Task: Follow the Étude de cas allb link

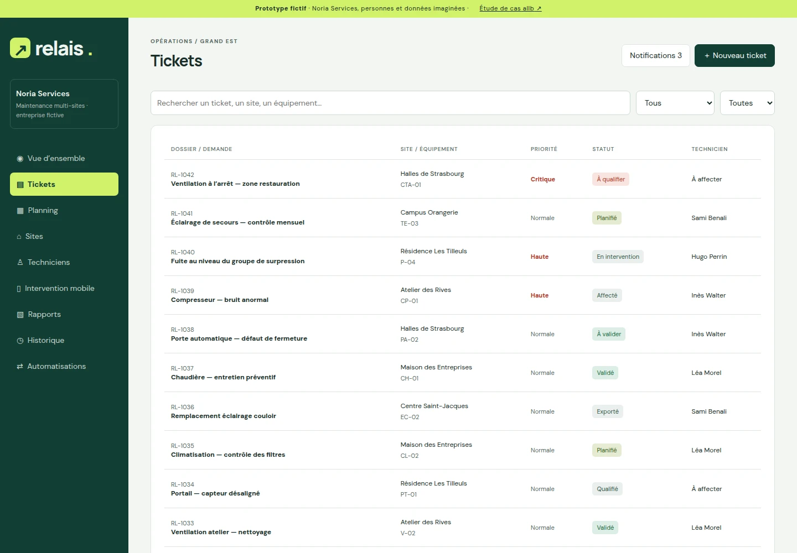Action: pos(510,8)
